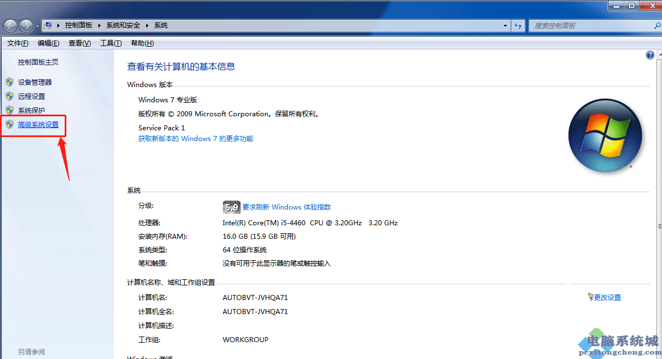Screen dimensions: 662x359
Task: Click shield icon beside 更改设置
Action: (590, 297)
